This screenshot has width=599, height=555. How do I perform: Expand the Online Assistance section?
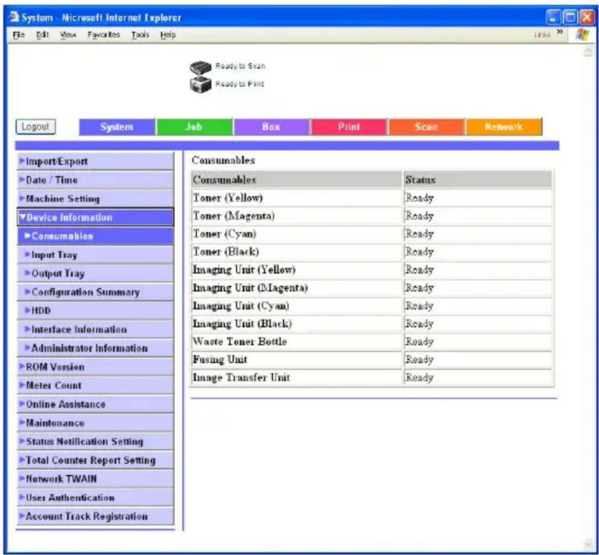coord(95,404)
